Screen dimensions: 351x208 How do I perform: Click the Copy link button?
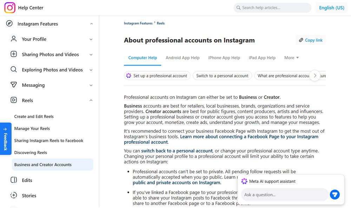311,40
